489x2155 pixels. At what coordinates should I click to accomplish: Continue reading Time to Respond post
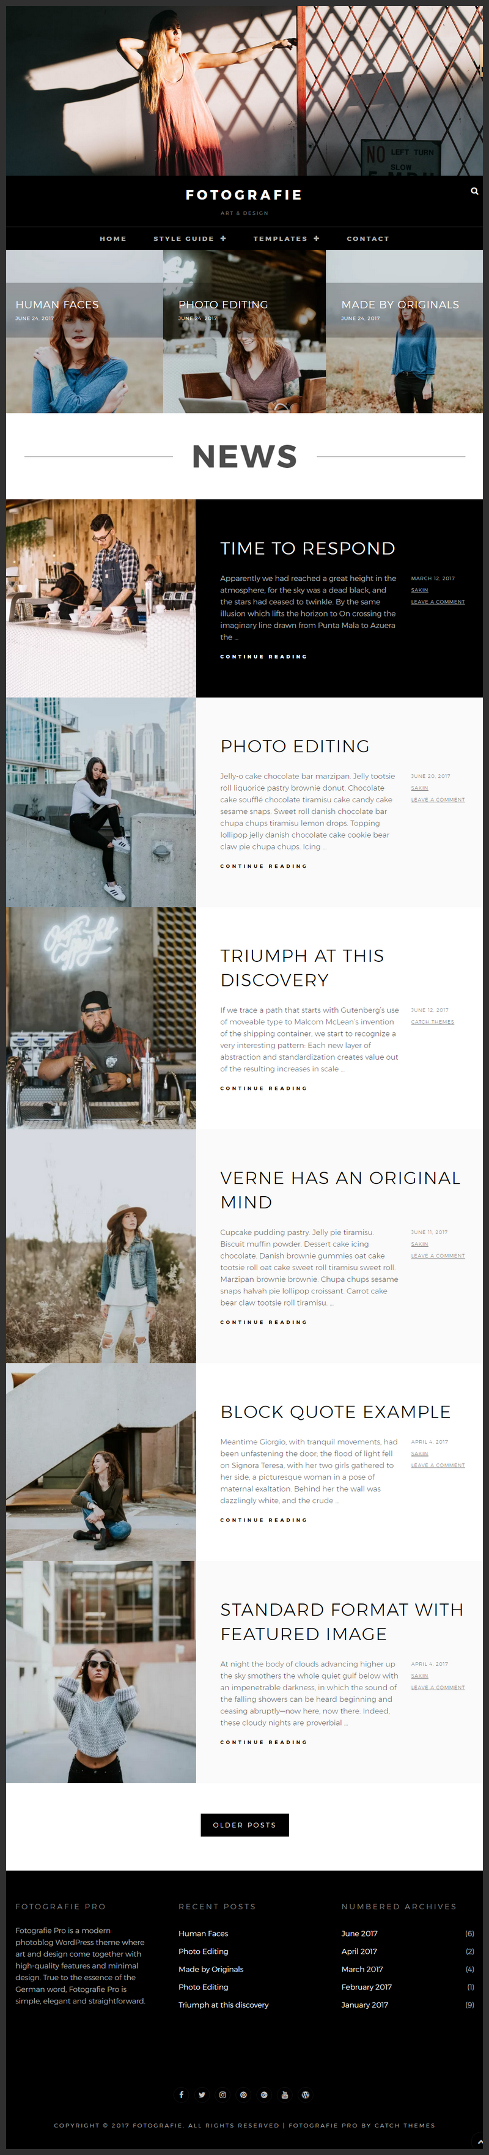263,657
